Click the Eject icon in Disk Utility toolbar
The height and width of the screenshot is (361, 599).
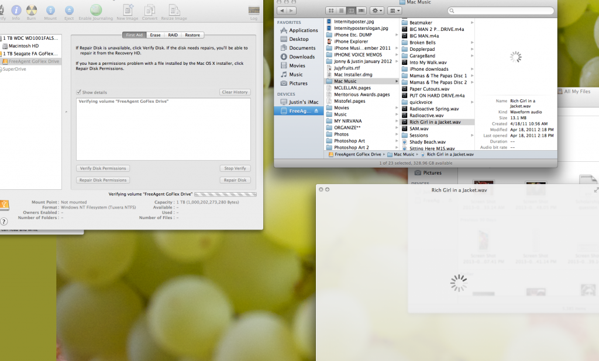[x=69, y=12]
